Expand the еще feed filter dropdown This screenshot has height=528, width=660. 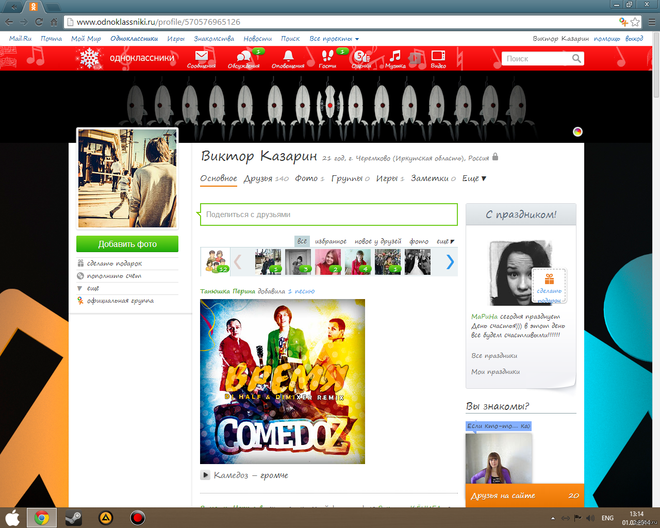pyautogui.click(x=445, y=241)
